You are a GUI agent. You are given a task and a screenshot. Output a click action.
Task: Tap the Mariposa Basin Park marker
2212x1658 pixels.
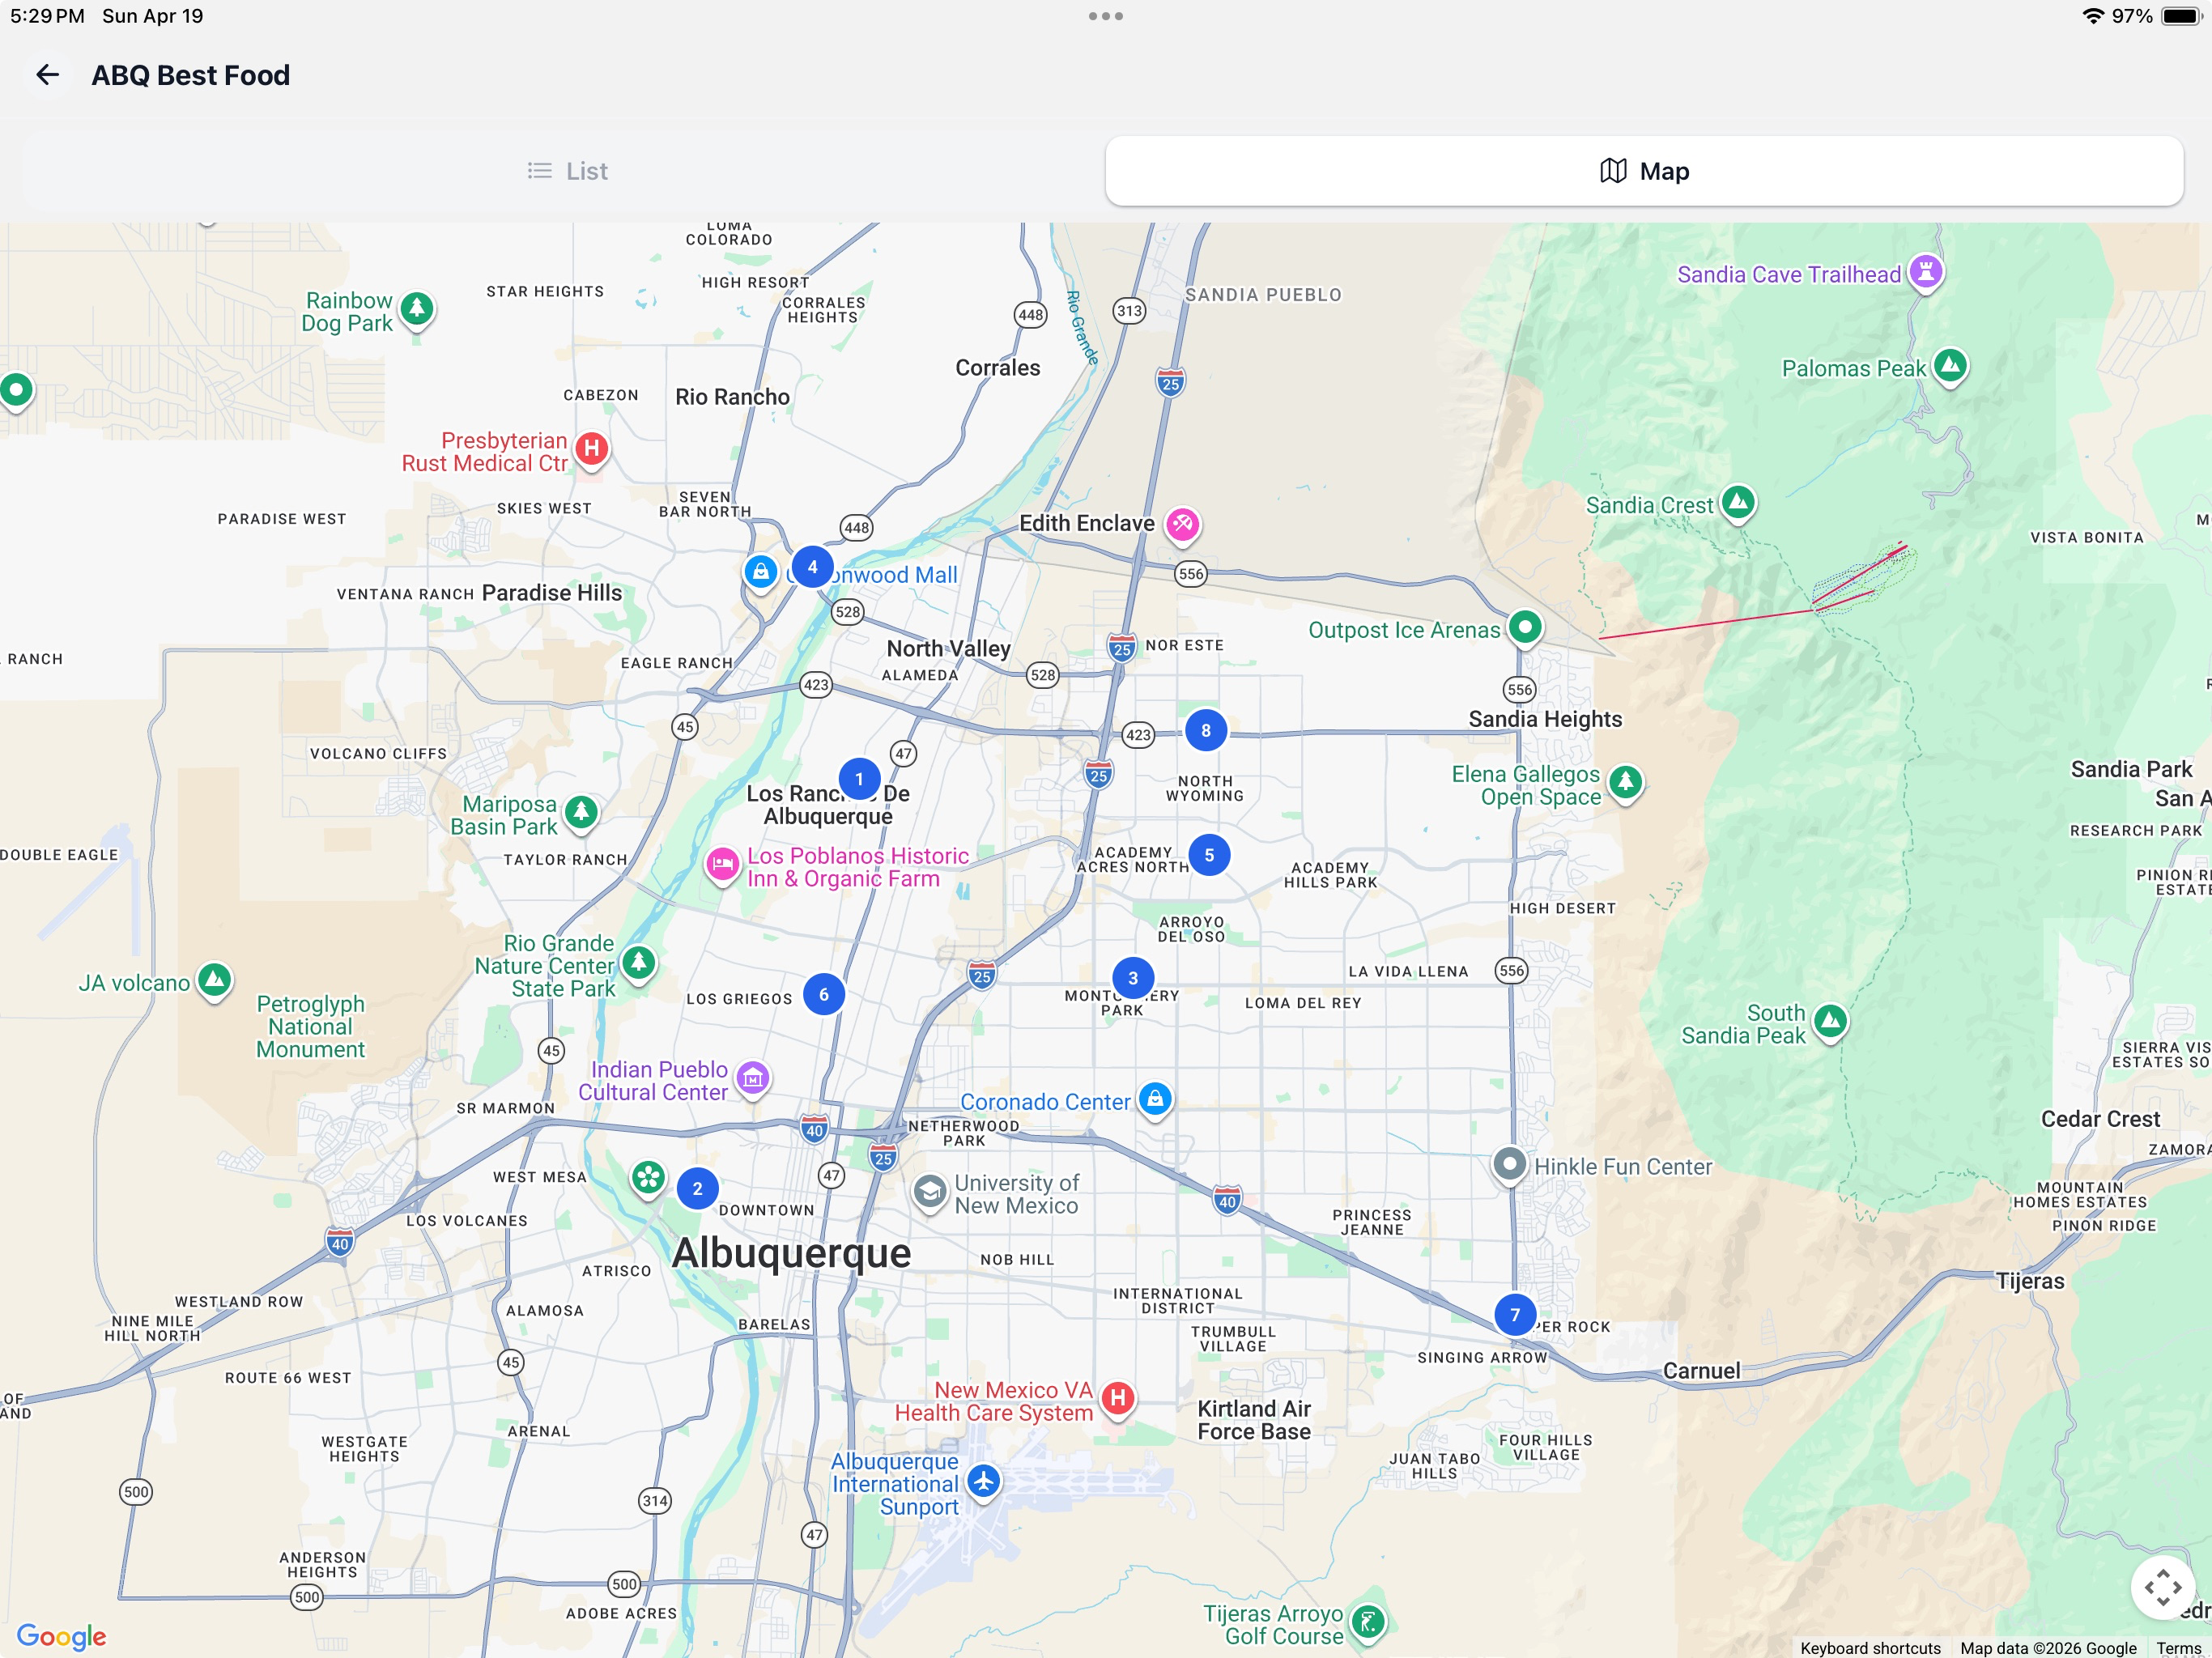click(x=581, y=813)
